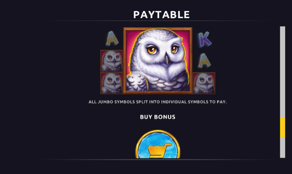Select the upper-left small owl symbol
The image size is (292, 174).
coord(111,61)
